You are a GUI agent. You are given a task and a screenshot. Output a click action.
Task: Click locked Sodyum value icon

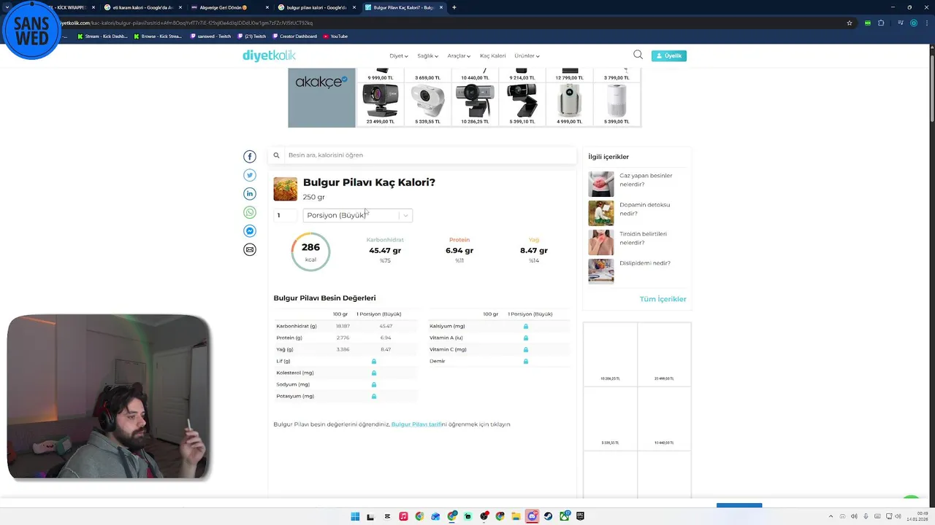(x=374, y=384)
